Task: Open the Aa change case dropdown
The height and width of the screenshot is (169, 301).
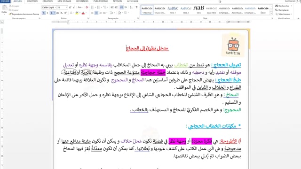Action: 80,8
